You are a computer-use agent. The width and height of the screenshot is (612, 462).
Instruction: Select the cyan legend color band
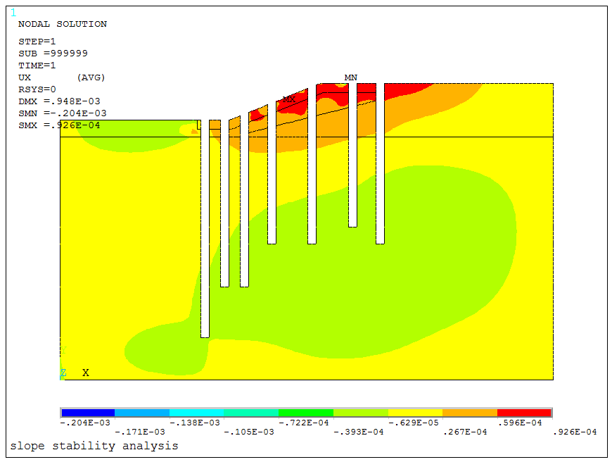point(197,413)
